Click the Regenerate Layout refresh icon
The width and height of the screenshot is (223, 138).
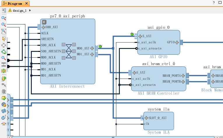(4, 111)
